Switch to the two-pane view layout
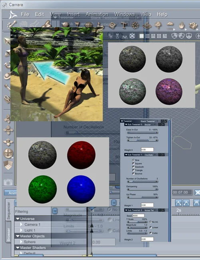 click(x=147, y=36)
